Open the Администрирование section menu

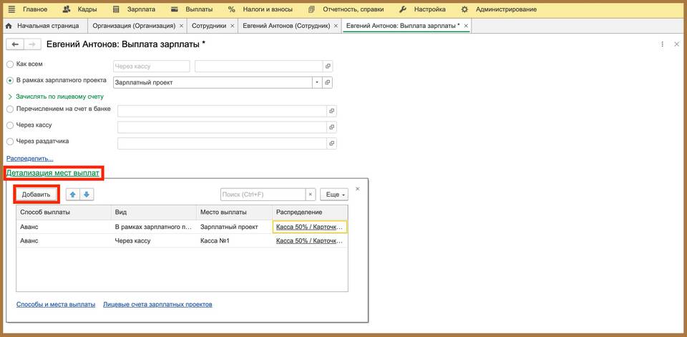point(499,9)
